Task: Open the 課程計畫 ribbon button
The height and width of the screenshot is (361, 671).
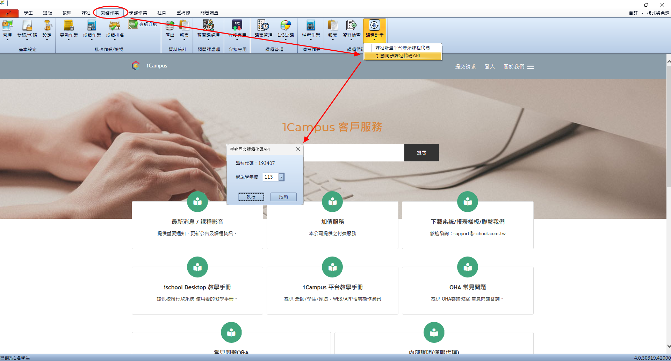Action: 375,30
